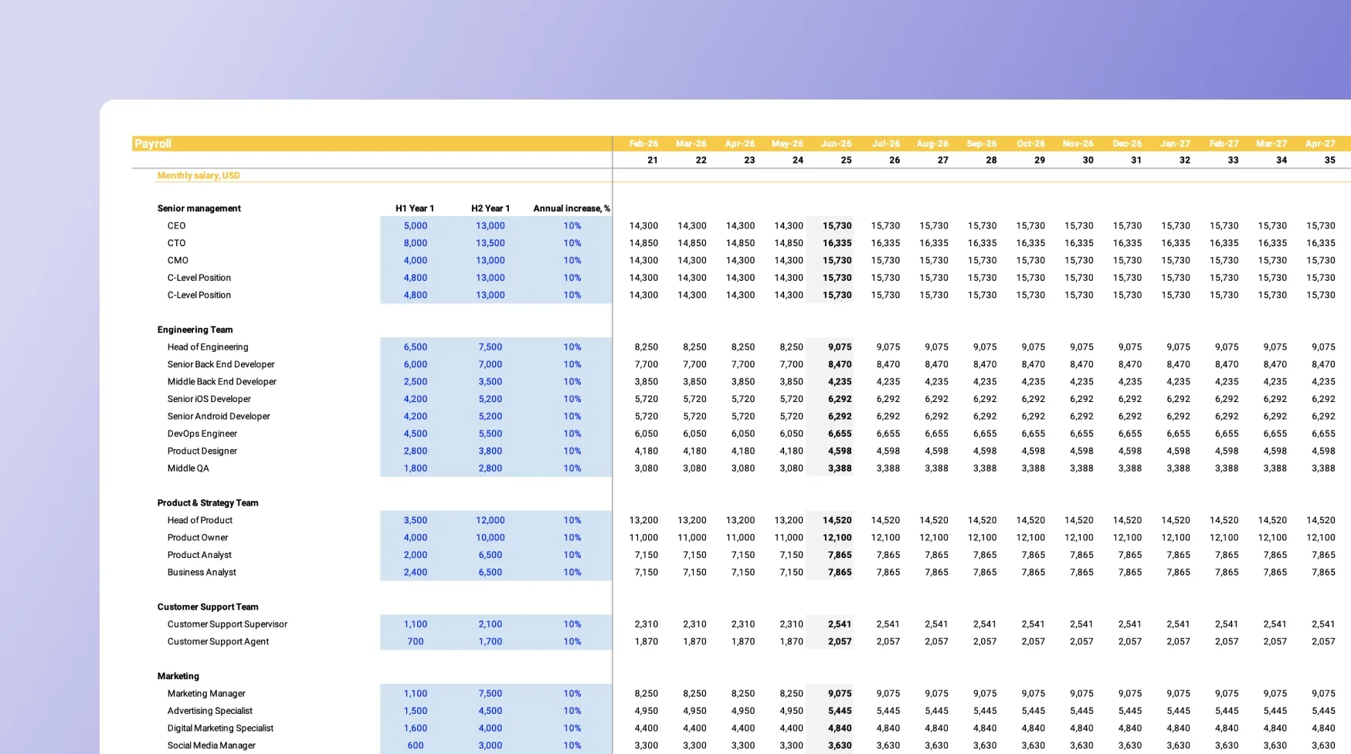Click the Feb-26 month header

[x=643, y=144]
